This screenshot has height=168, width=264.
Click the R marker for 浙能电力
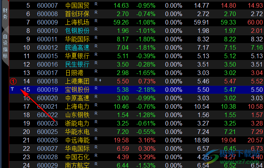96,122
